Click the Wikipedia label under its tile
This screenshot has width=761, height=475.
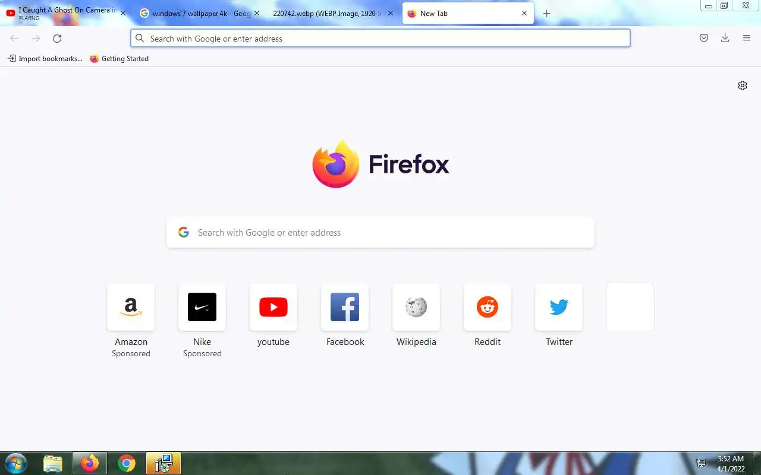click(x=416, y=341)
